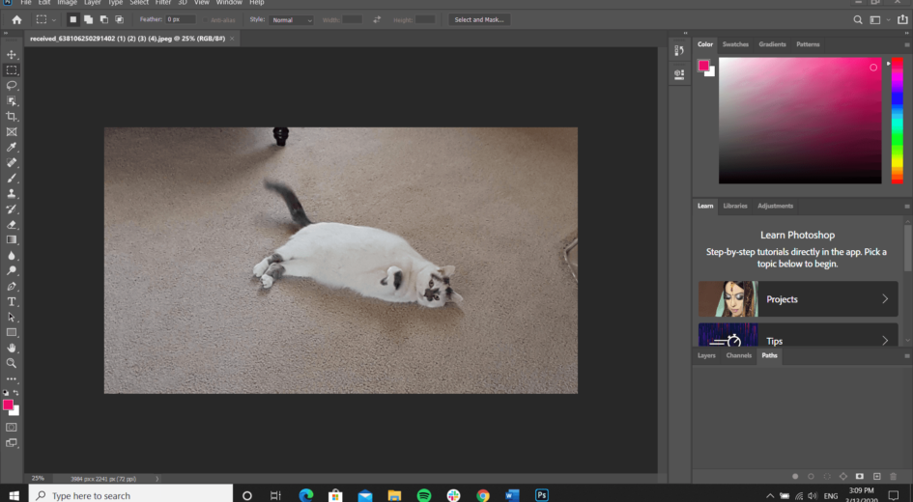Choose New selection mode button
Image resolution: width=913 pixels, height=502 pixels.
click(x=72, y=19)
